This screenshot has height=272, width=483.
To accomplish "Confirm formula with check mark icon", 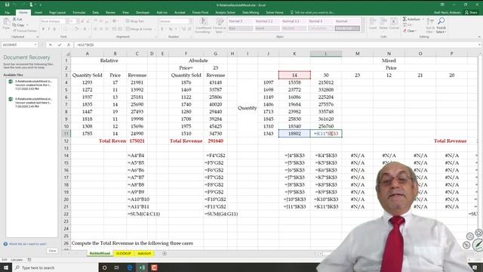I will (x=60, y=45).
